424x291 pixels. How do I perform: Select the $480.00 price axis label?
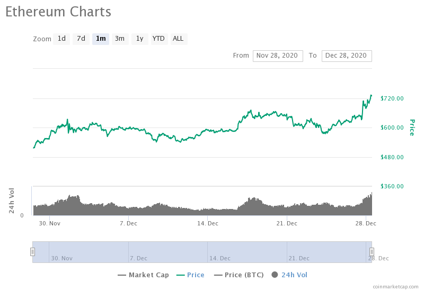pos(392,157)
